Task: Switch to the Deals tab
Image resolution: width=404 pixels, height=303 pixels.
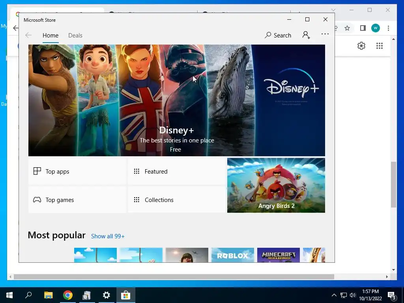Action: 75,35
